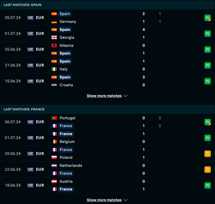Click the Belgium flag icon

54,142
